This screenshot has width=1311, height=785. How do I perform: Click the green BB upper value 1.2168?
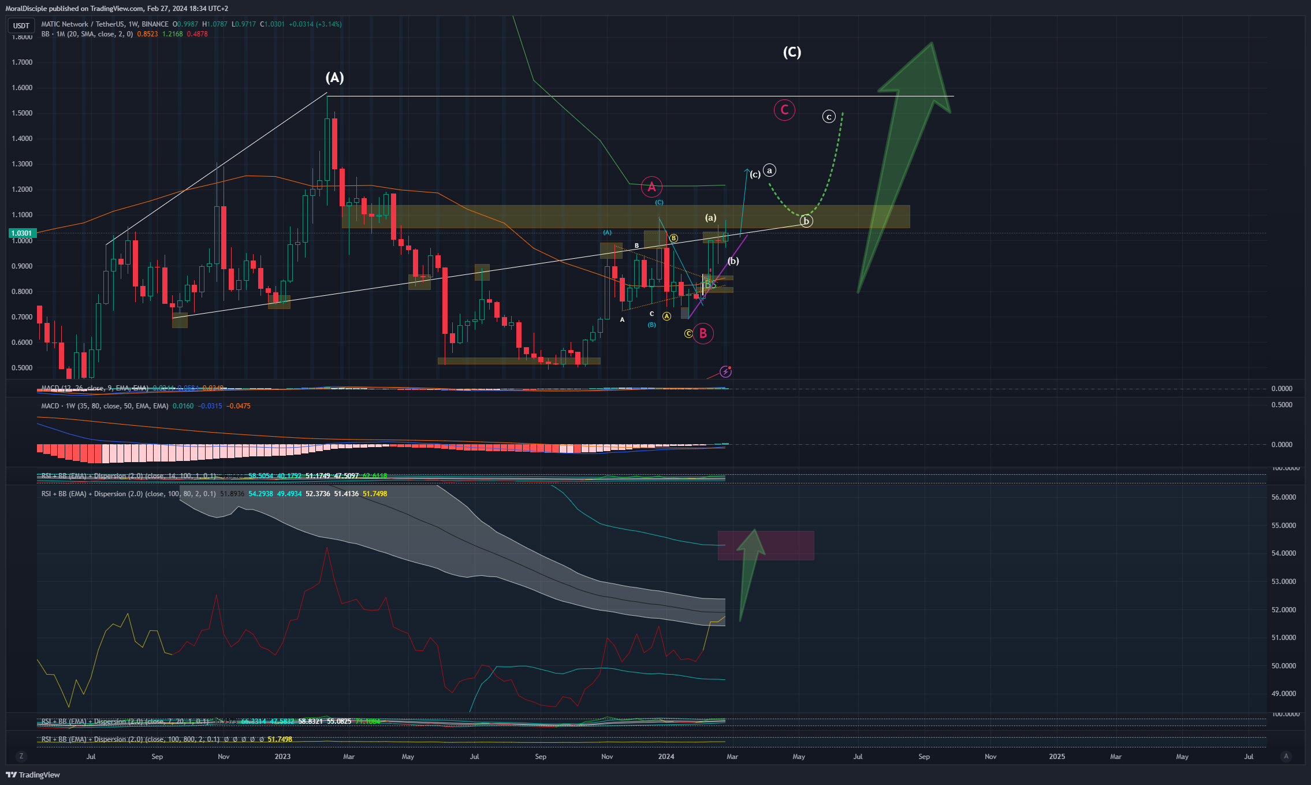(173, 34)
